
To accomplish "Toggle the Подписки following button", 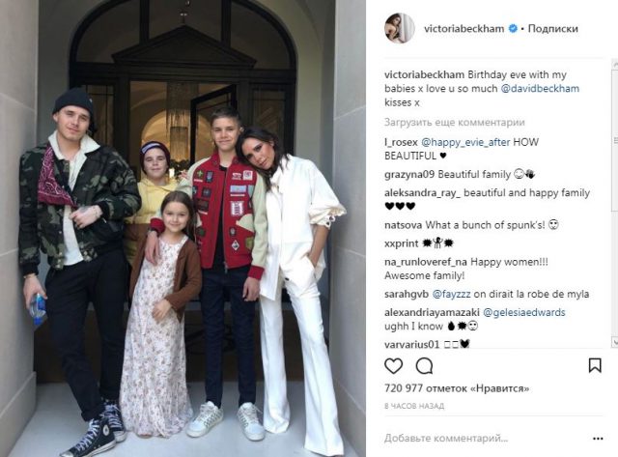I will click(552, 28).
